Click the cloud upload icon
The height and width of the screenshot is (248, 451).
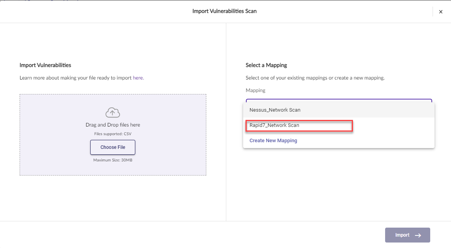(113, 113)
